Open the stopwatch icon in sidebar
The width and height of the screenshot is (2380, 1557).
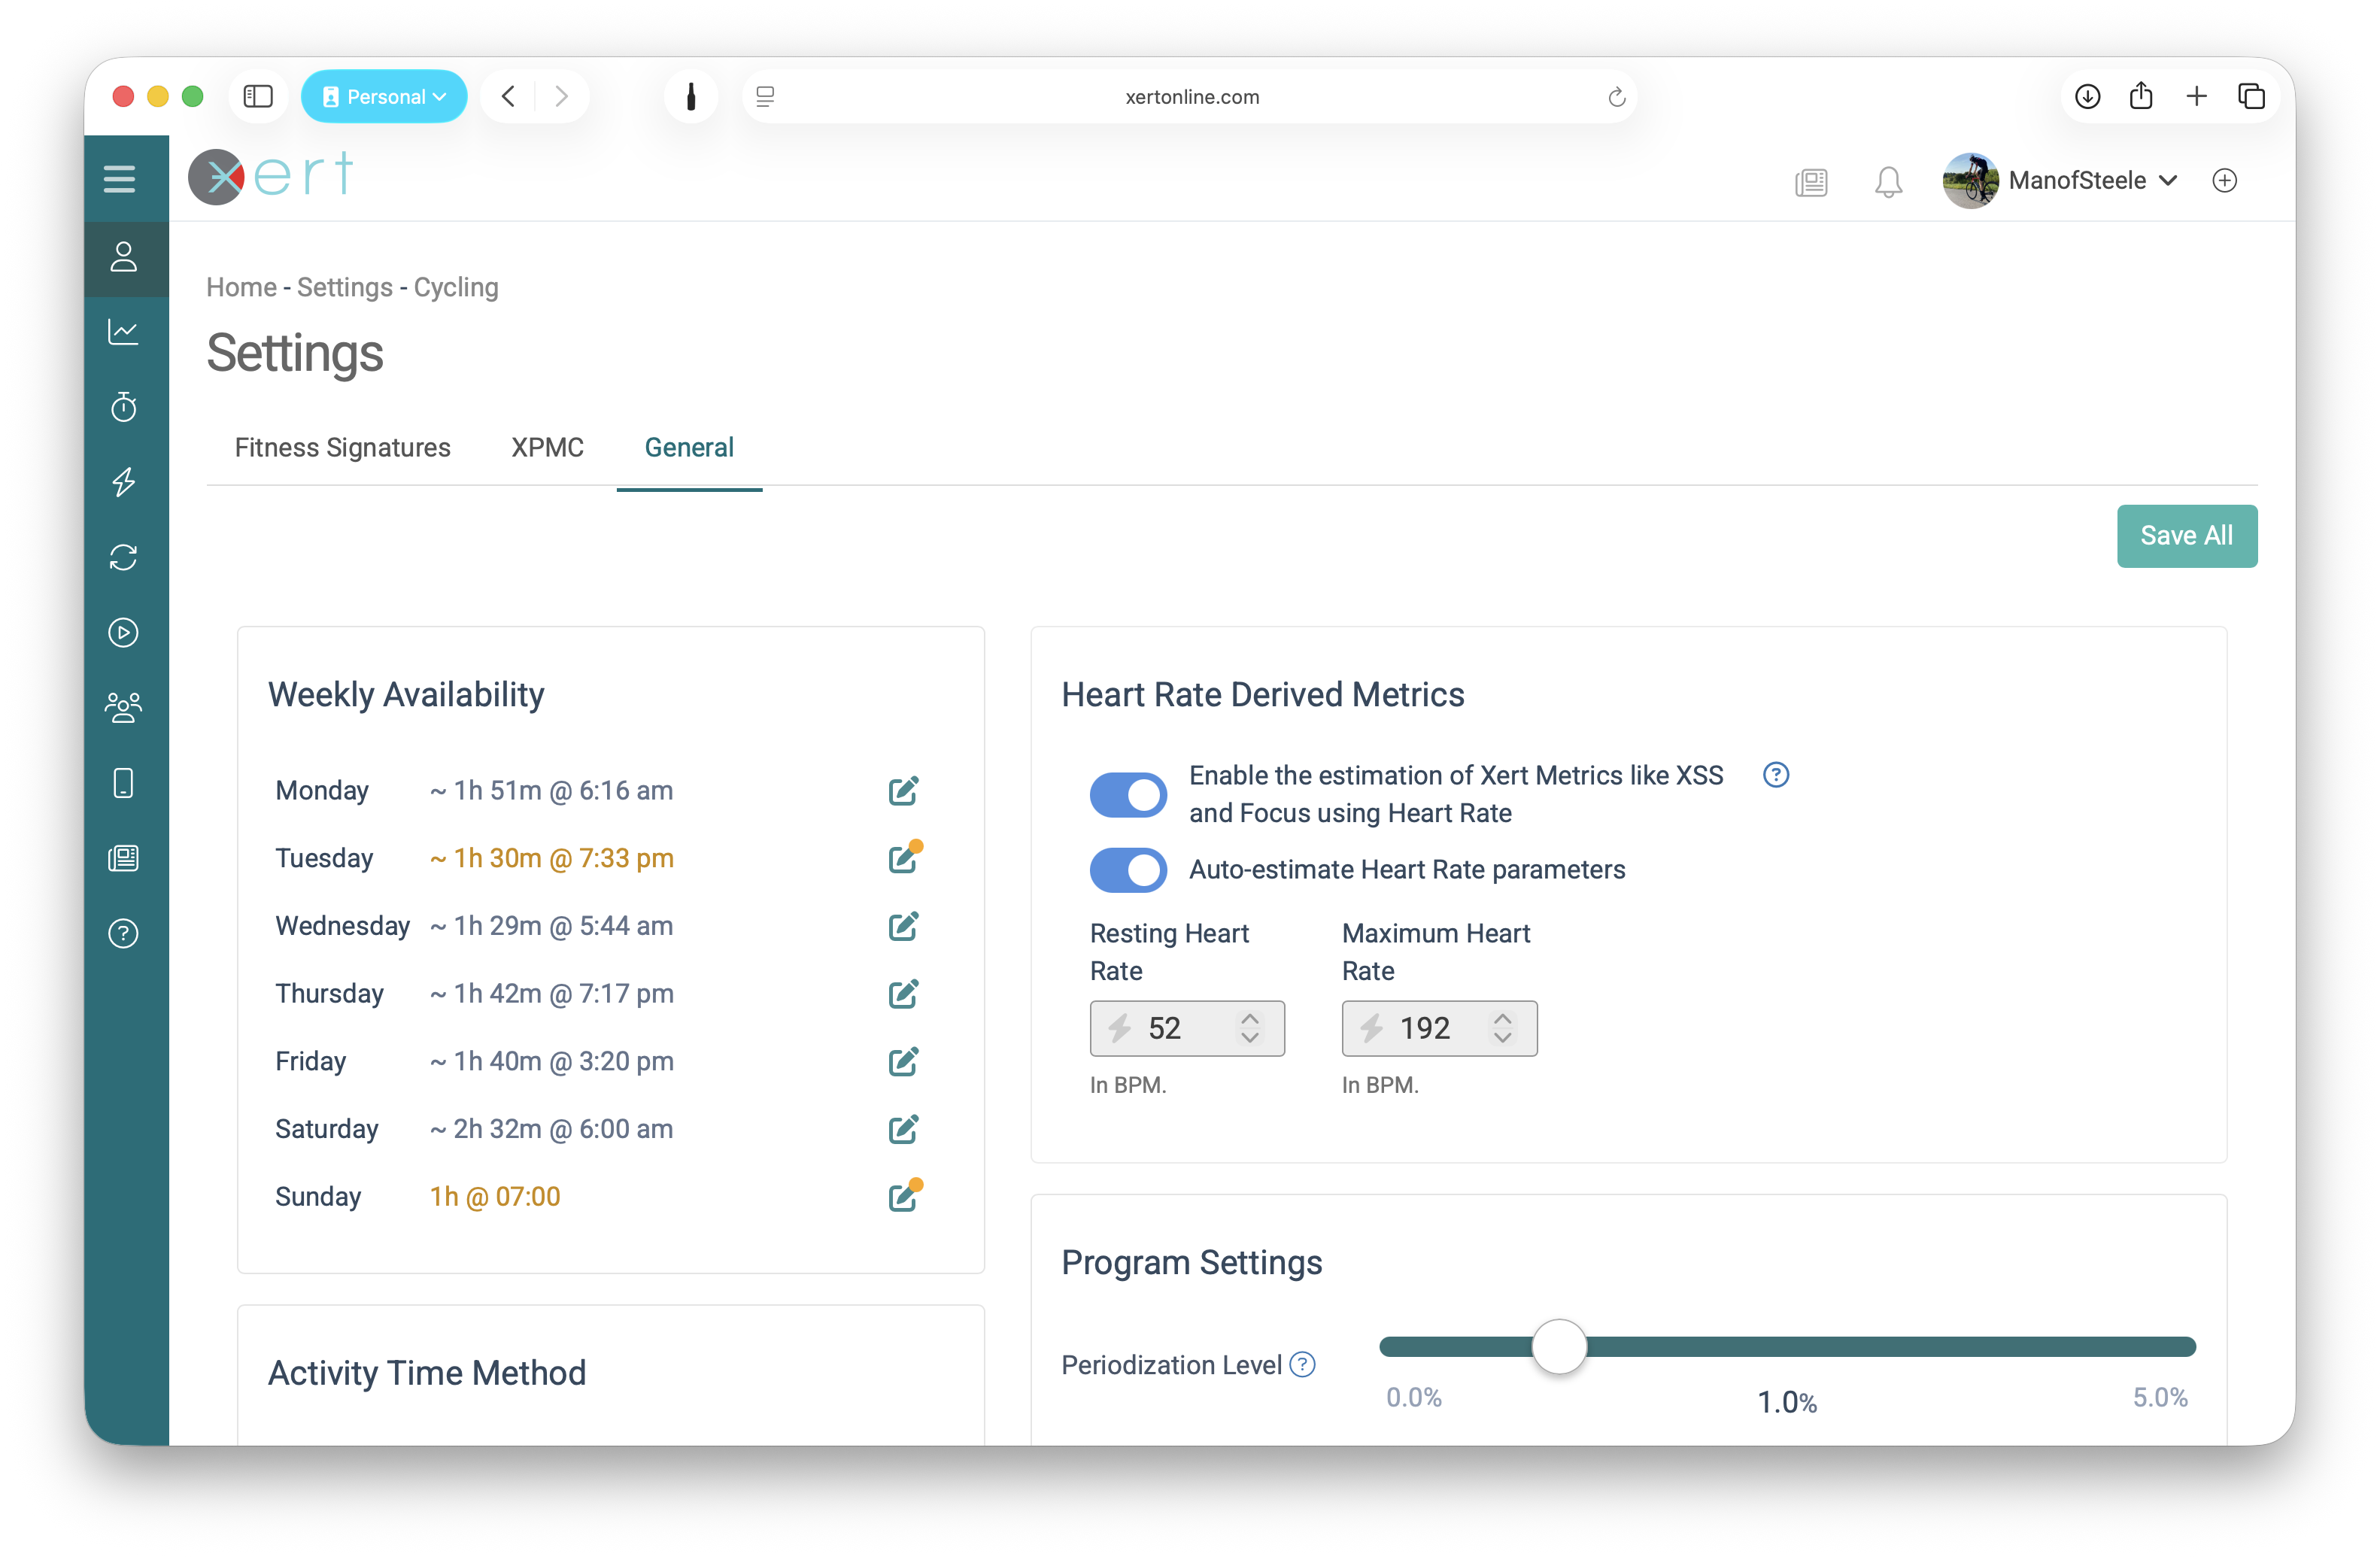[124, 407]
